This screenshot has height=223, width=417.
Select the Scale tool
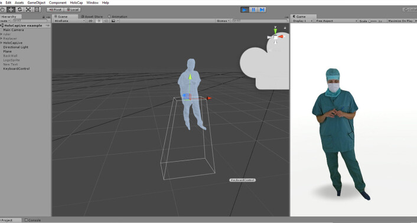tap(28, 9)
